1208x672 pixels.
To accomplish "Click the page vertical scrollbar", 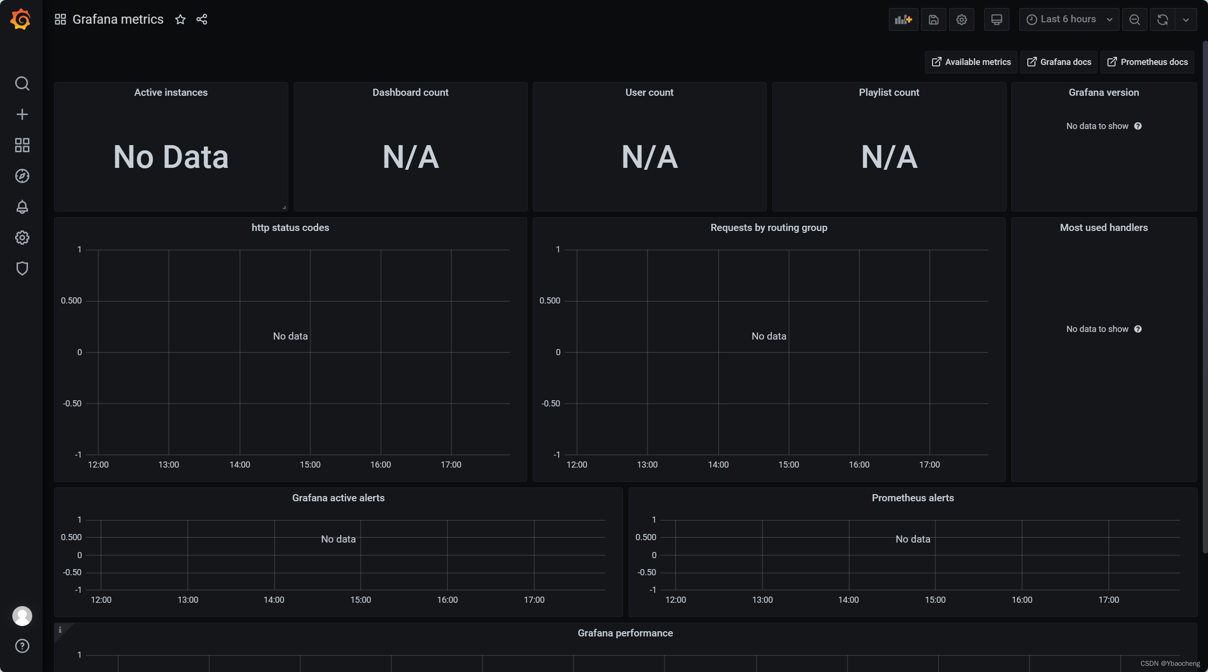I will click(1205, 298).
